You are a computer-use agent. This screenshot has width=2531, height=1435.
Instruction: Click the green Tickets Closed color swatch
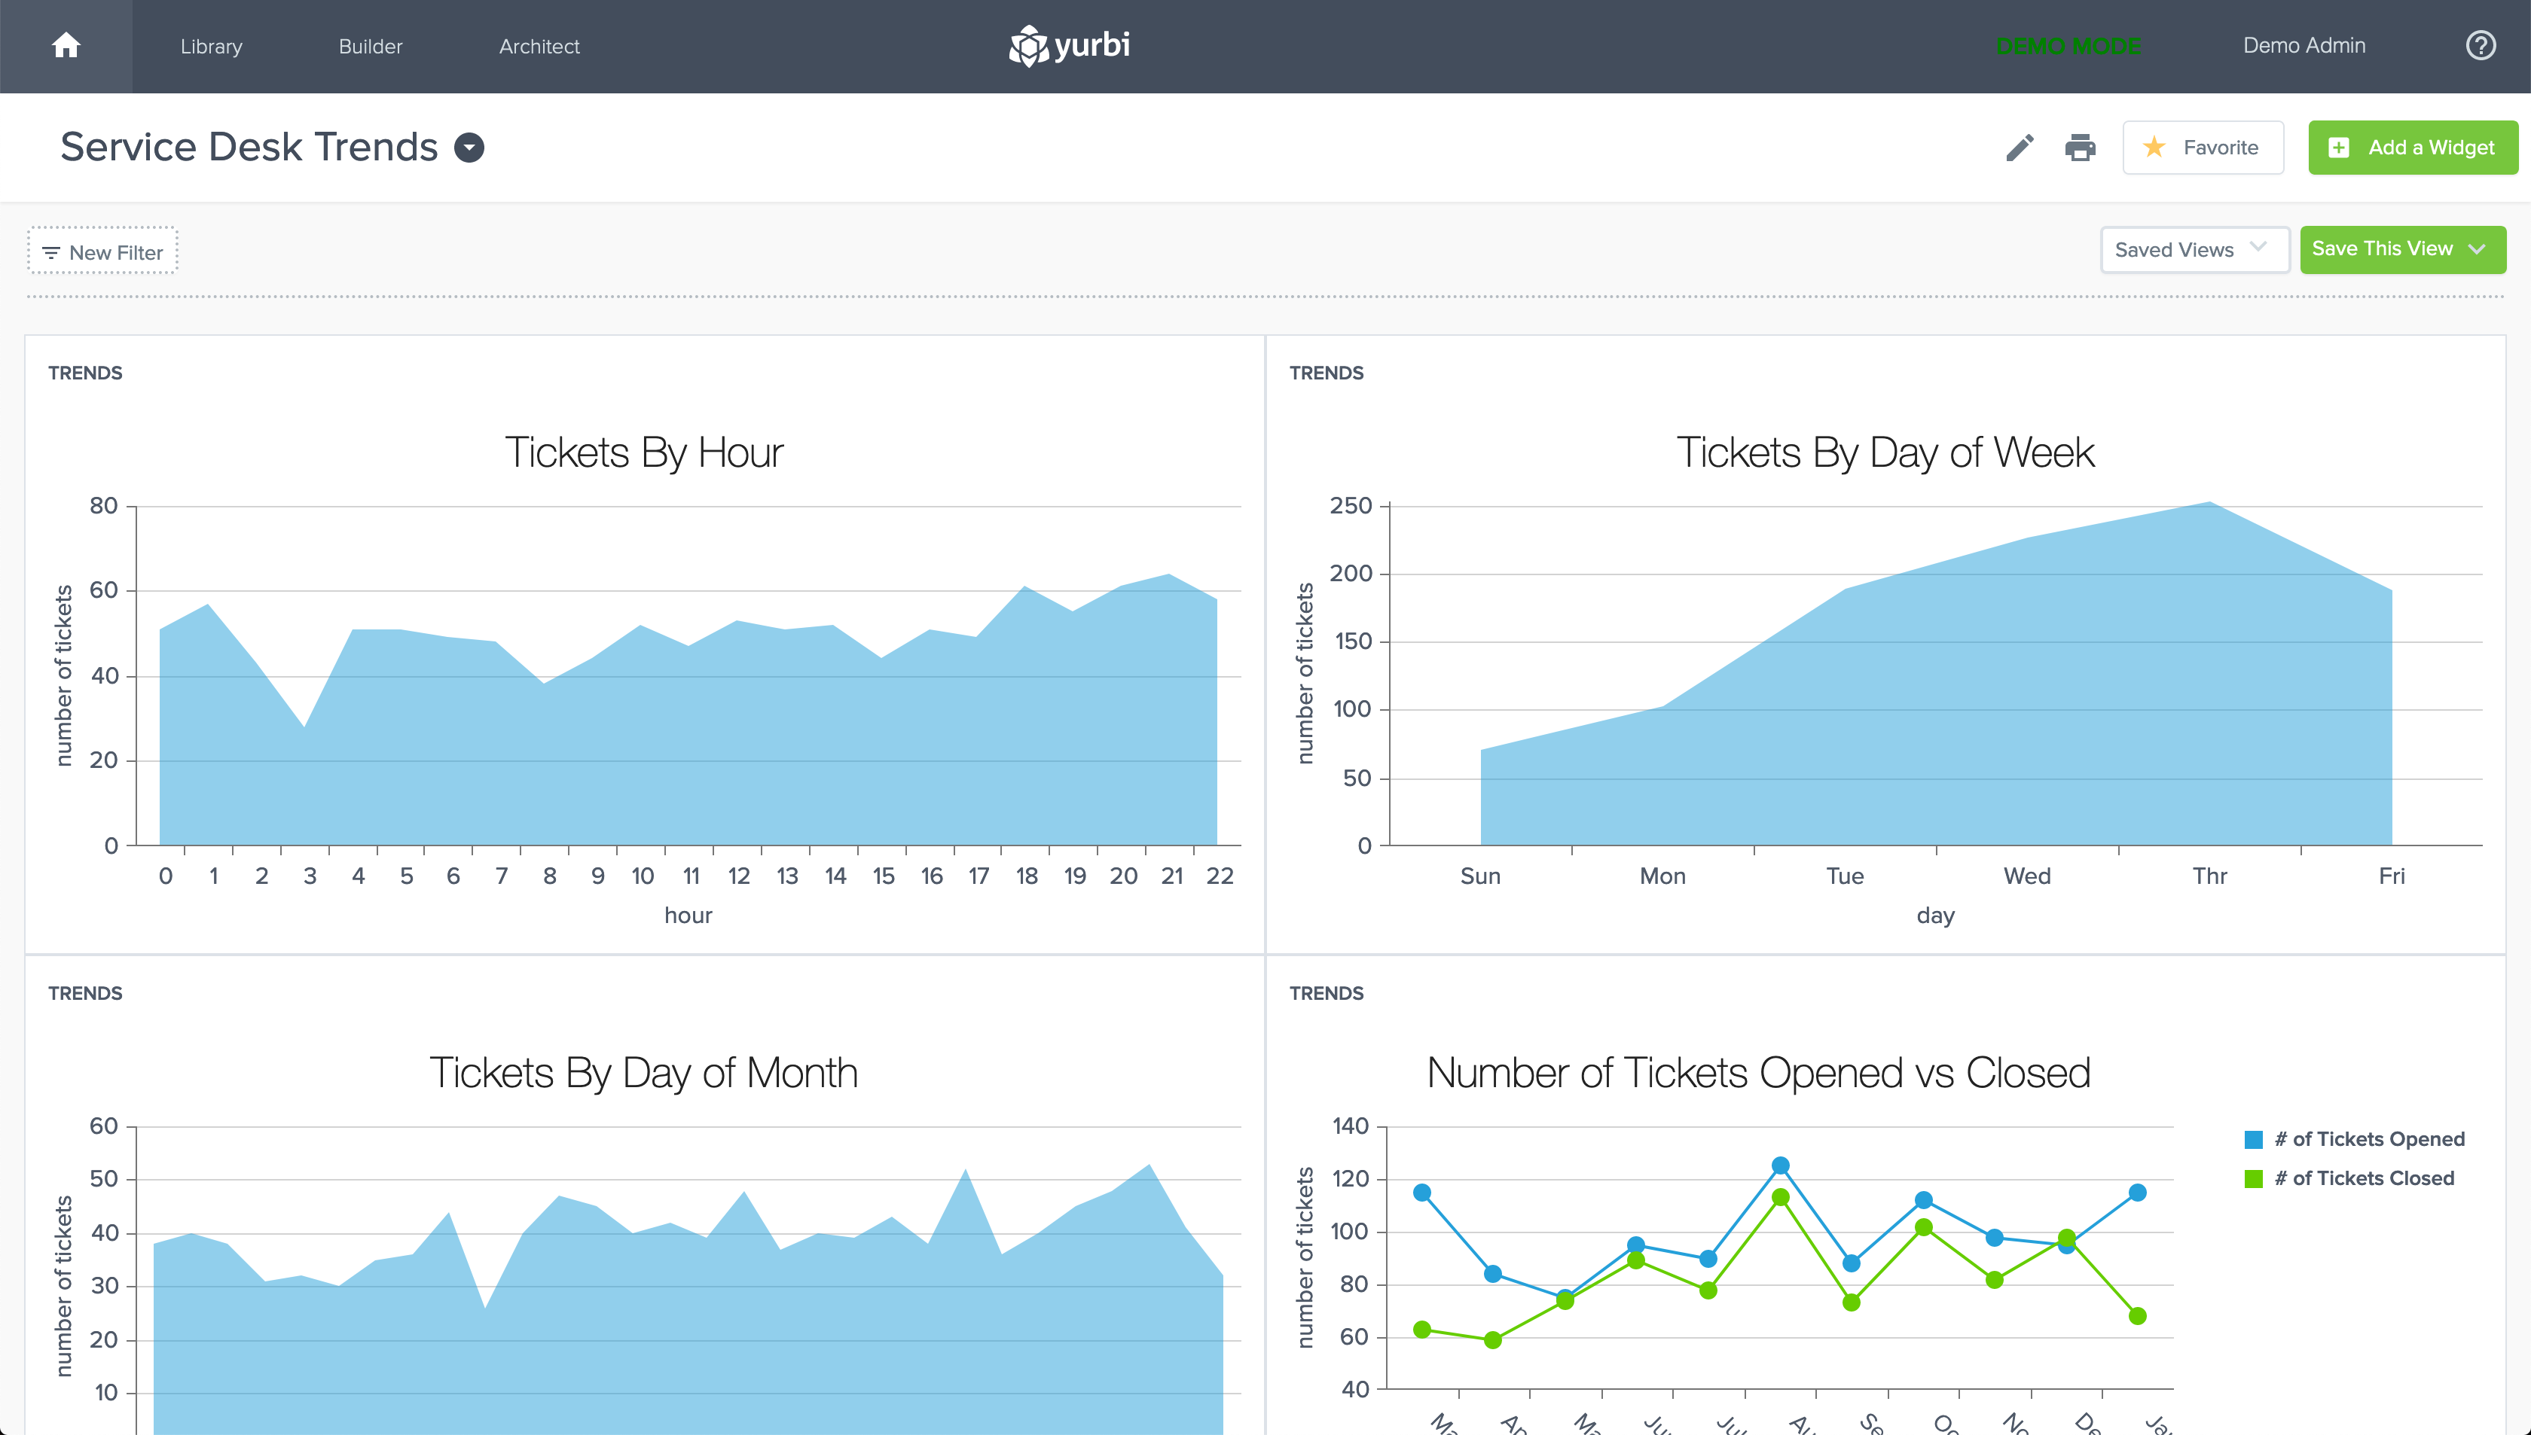pyautogui.click(x=2253, y=1179)
